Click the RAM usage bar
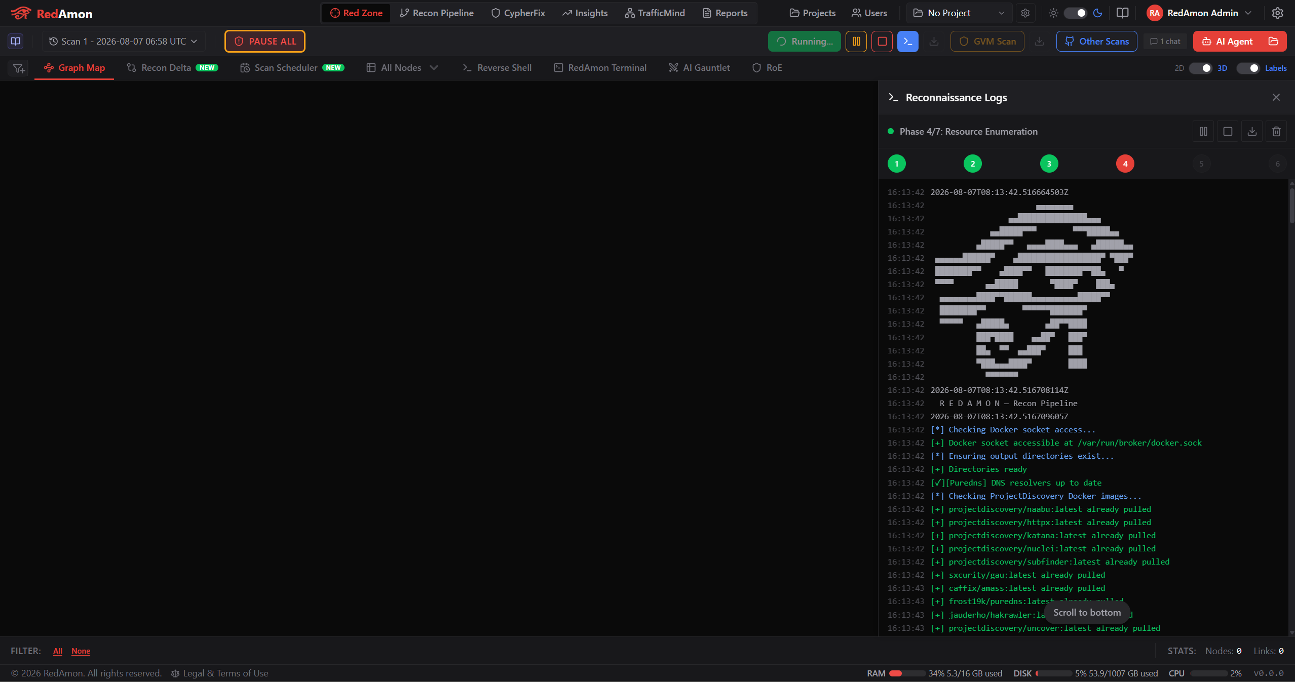 (x=907, y=673)
